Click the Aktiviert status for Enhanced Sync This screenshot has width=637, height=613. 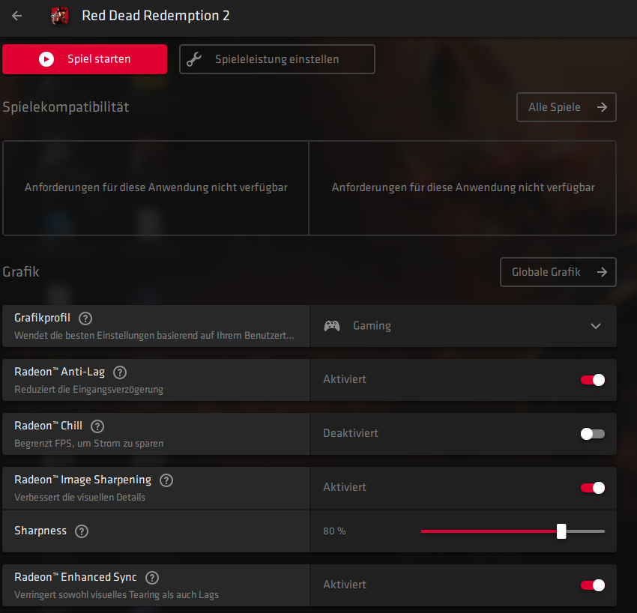point(345,585)
